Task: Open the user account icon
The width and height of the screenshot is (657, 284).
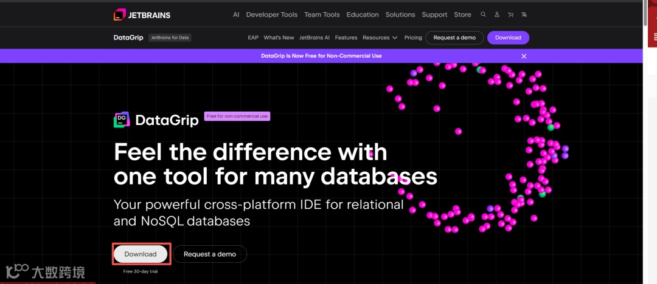Action: 497,14
